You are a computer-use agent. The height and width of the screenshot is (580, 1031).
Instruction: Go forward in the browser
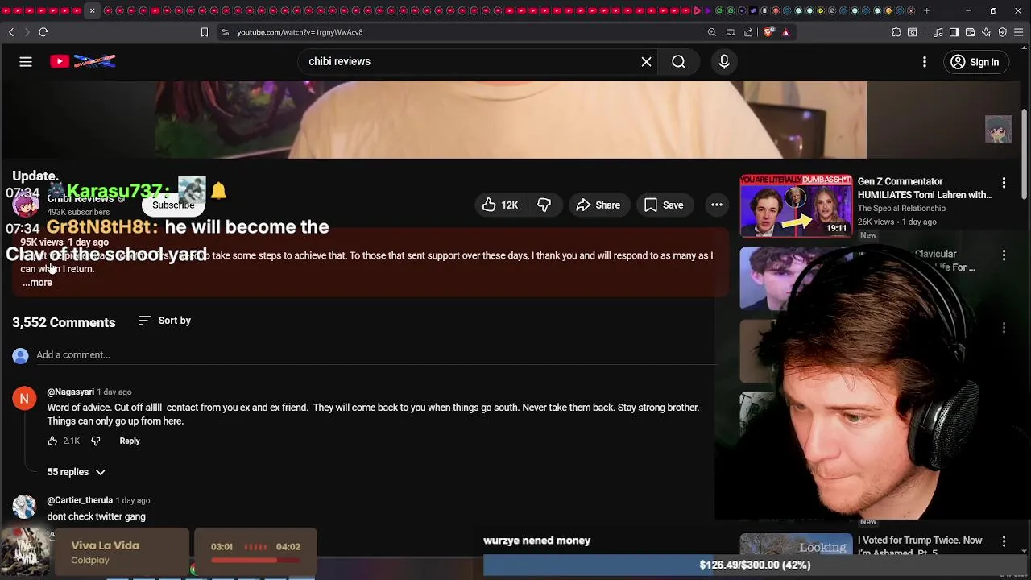point(27,32)
